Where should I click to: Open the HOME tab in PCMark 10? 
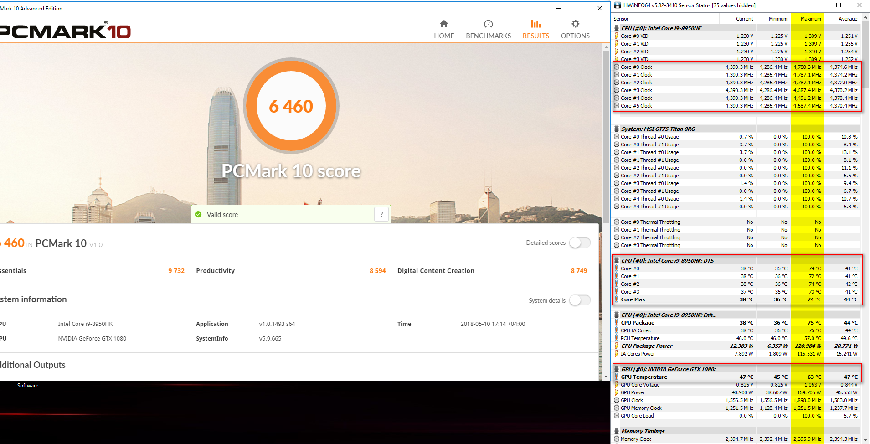tap(444, 30)
